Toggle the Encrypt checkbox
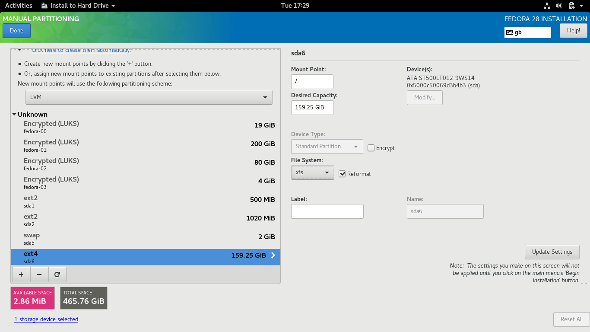Image resolution: width=590 pixels, height=332 pixels. click(371, 148)
